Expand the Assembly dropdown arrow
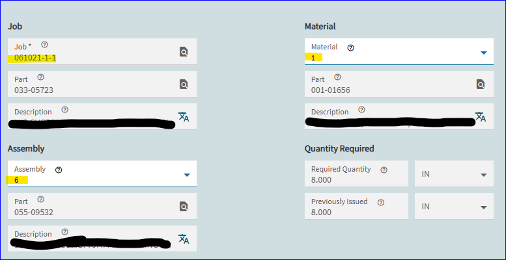The image size is (506, 260). (187, 175)
